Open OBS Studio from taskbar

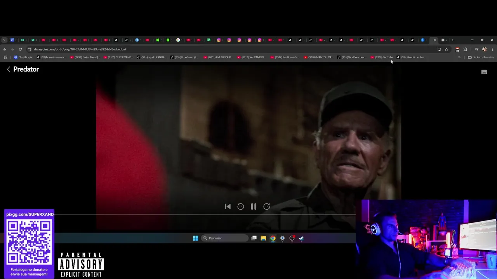pyautogui.click(x=292, y=238)
